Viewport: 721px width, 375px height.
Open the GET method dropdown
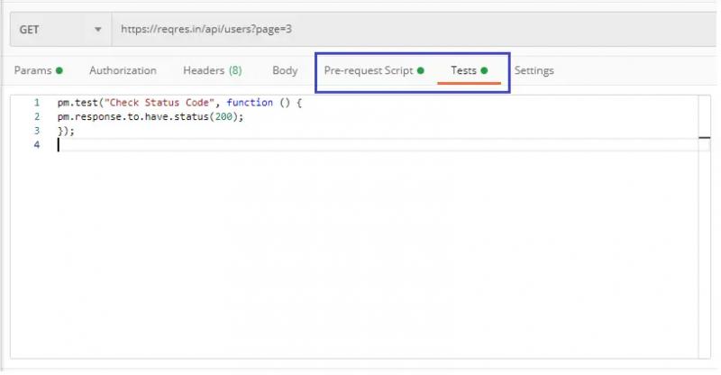pos(60,30)
